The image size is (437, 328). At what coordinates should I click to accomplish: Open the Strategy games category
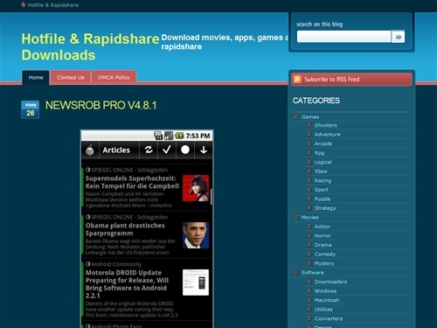tap(325, 208)
